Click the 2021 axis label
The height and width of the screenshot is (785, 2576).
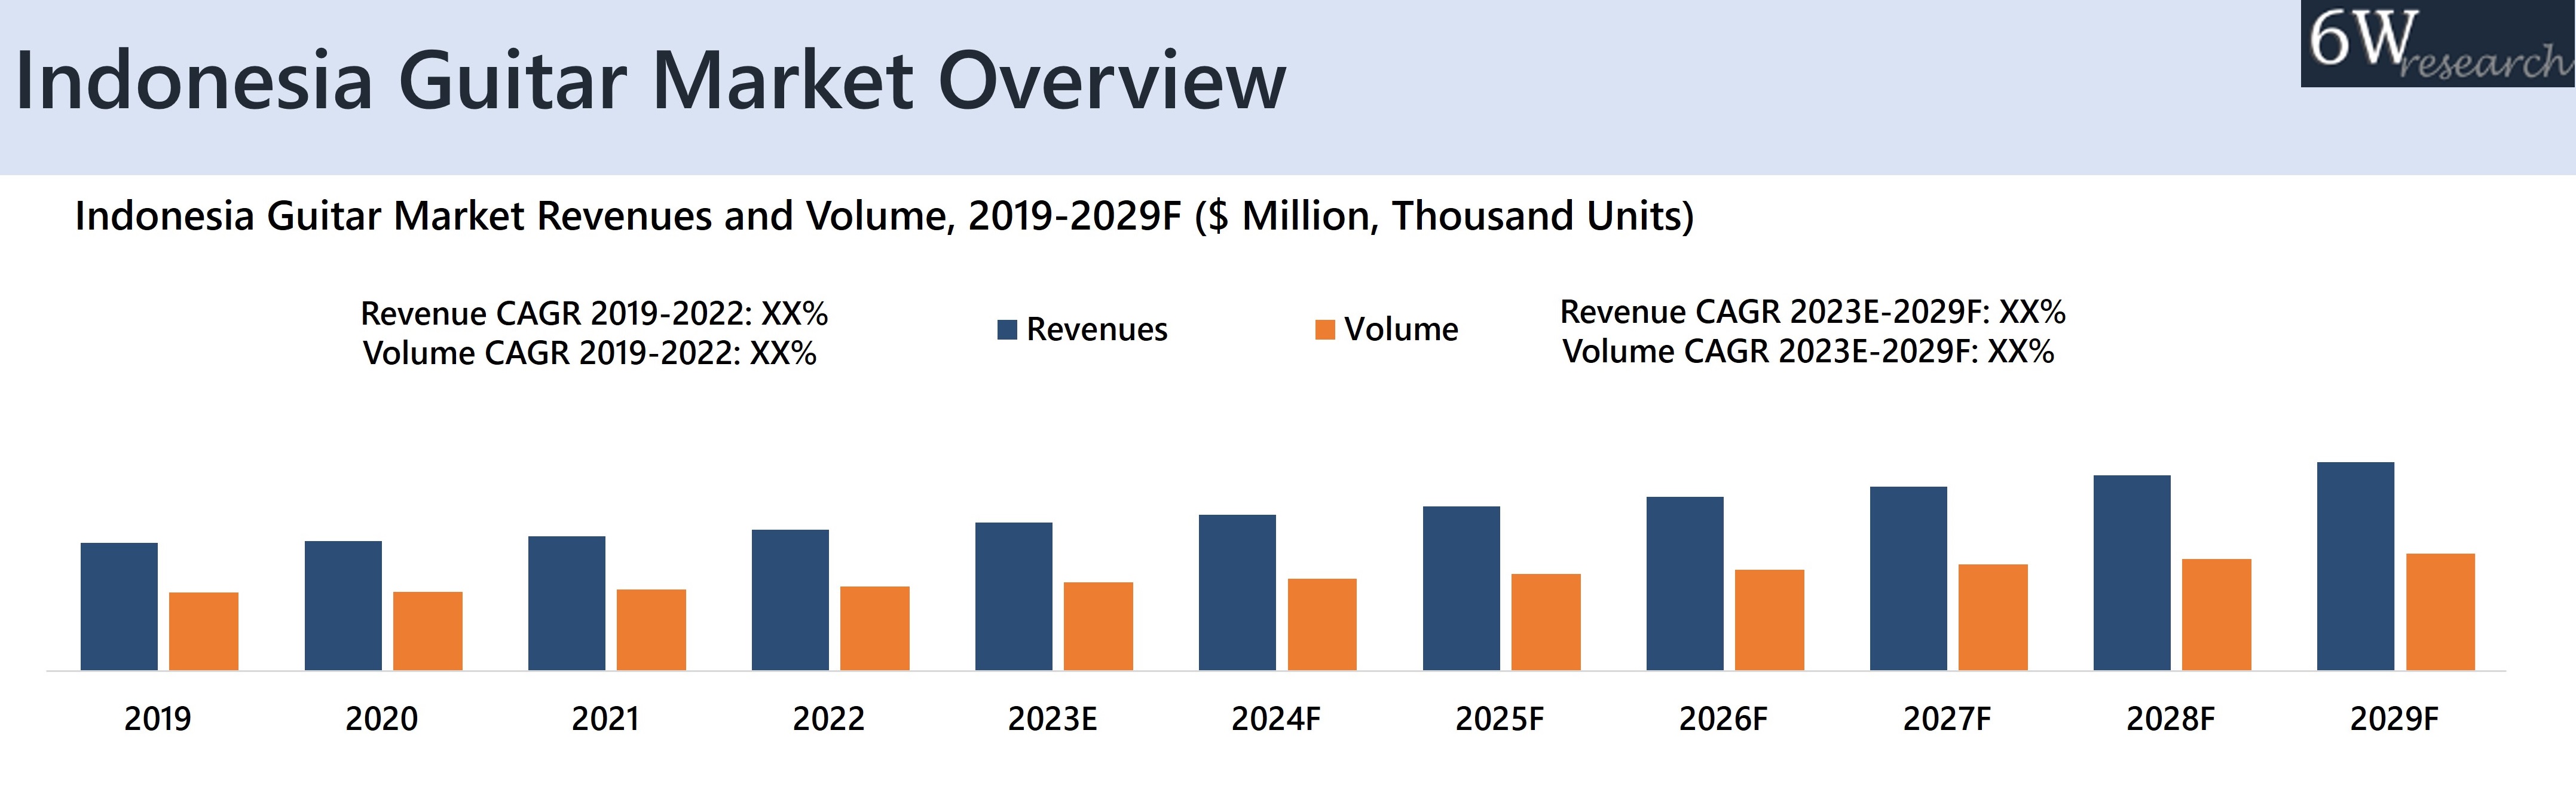[605, 719]
